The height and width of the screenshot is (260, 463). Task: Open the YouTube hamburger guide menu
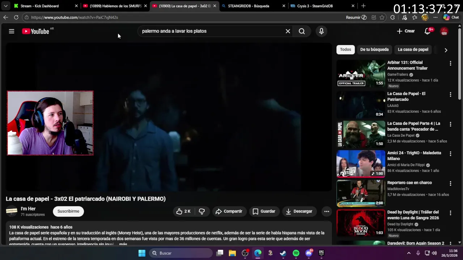(12, 31)
